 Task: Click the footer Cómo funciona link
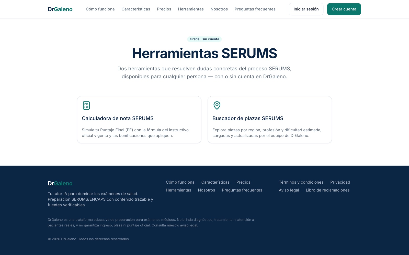pos(180,182)
